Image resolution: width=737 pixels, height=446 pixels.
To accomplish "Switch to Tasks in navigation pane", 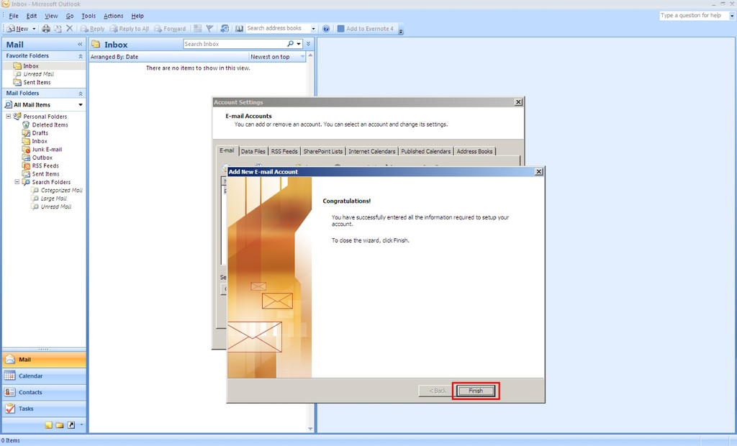I will click(44, 409).
